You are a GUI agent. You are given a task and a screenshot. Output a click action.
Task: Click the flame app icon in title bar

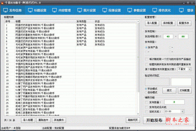pyautogui.click(x=2, y=3)
